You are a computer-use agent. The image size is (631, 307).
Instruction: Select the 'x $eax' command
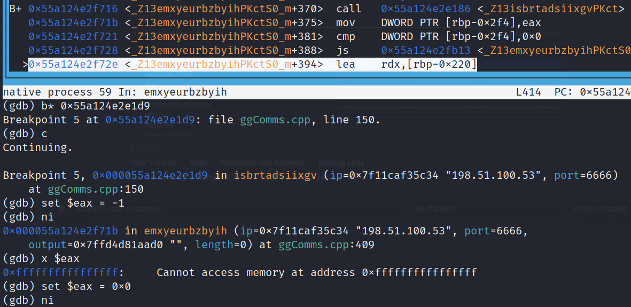click(60, 259)
